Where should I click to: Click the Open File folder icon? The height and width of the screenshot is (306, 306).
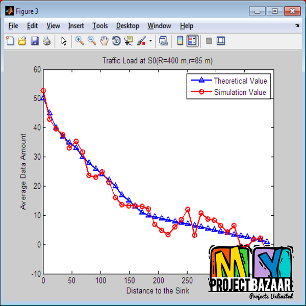point(22,41)
